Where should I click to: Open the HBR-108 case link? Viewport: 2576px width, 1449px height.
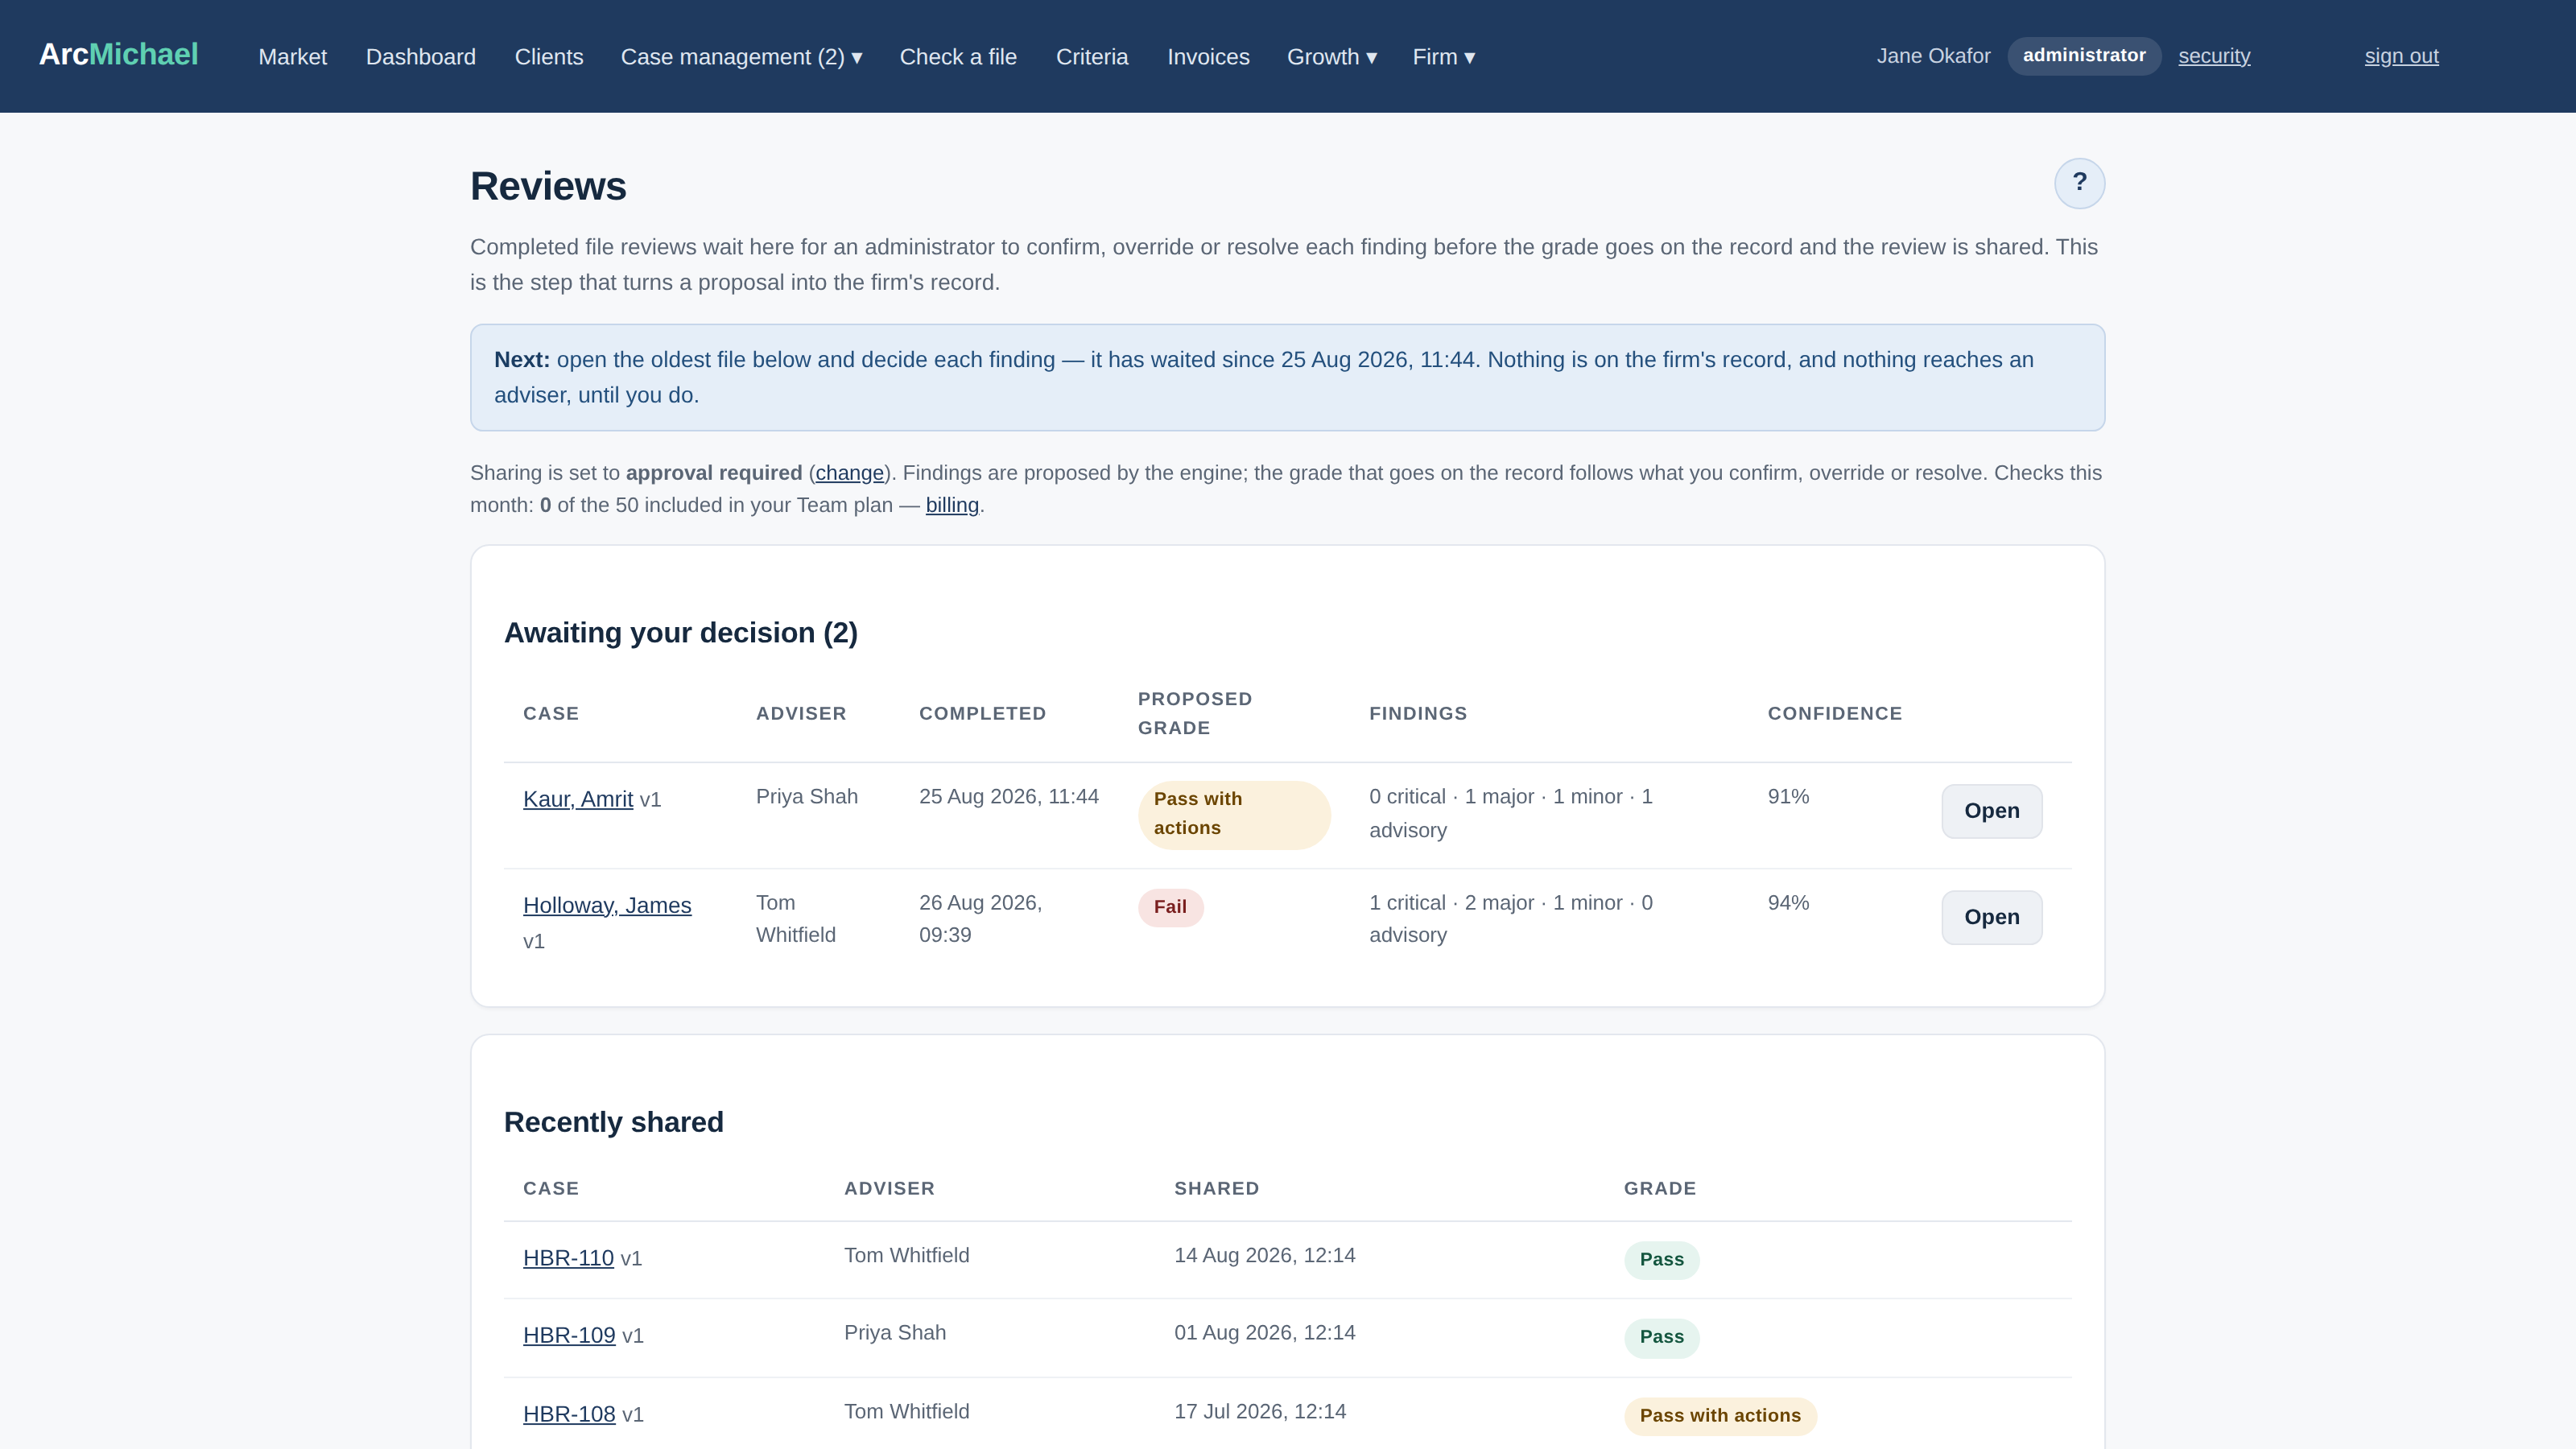pyautogui.click(x=569, y=1414)
